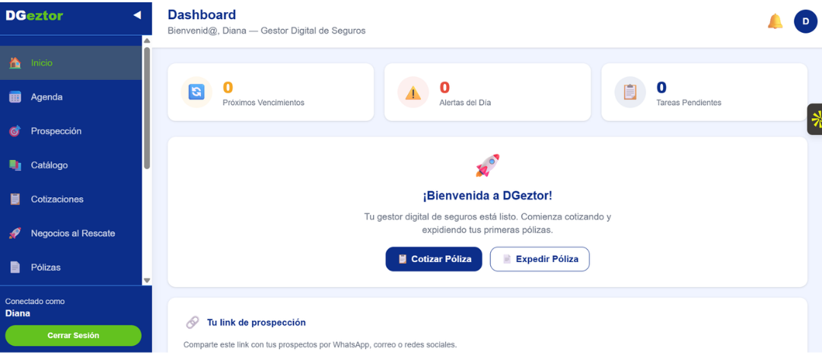The image size is (822, 355).
Task: Click the Negocios al Rescate rocket icon
Action: click(15, 233)
